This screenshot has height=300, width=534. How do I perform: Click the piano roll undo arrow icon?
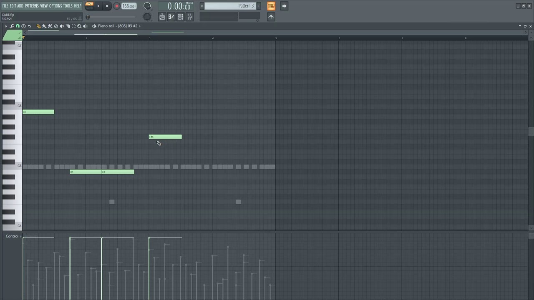click(x=29, y=26)
